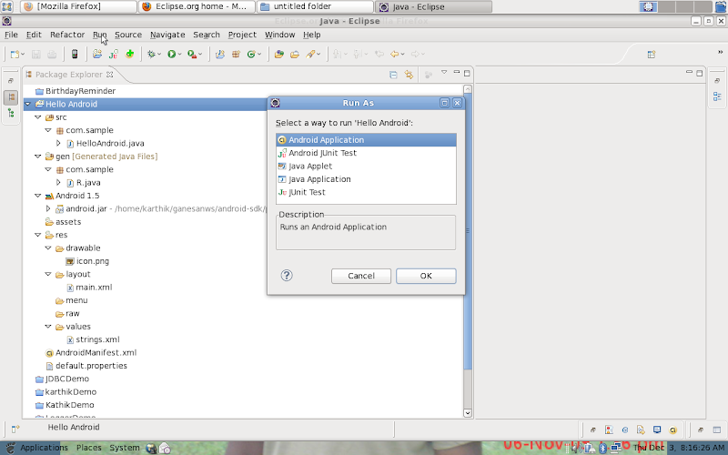Click the Package Explorer scrollbar down arrow
This screenshot has height=455, width=728.
(x=468, y=413)
